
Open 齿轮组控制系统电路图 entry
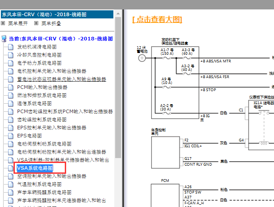[x=41, y=119]
